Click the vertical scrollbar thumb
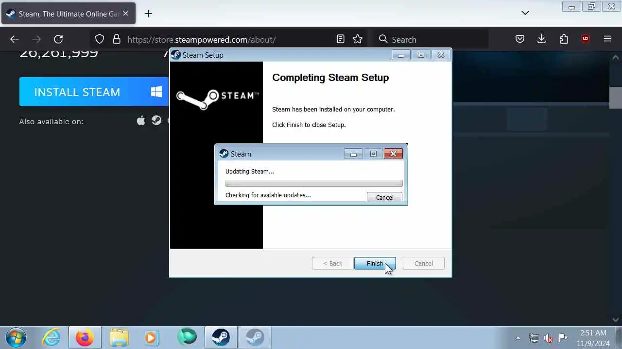Image resolution: width=622 pixels, height=349 pixels. point(616,97)
